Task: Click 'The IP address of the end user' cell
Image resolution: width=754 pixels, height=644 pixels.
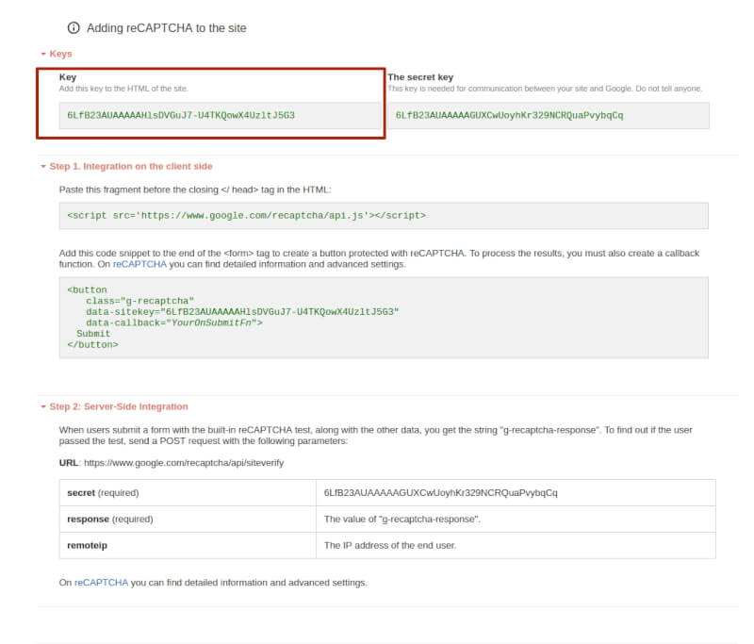Action: coord(516,545)
